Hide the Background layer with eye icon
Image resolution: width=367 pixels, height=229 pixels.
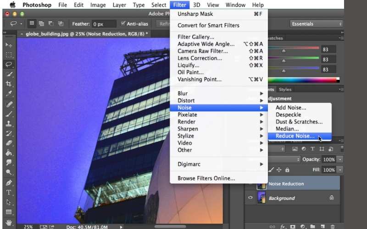pos(250,198)
